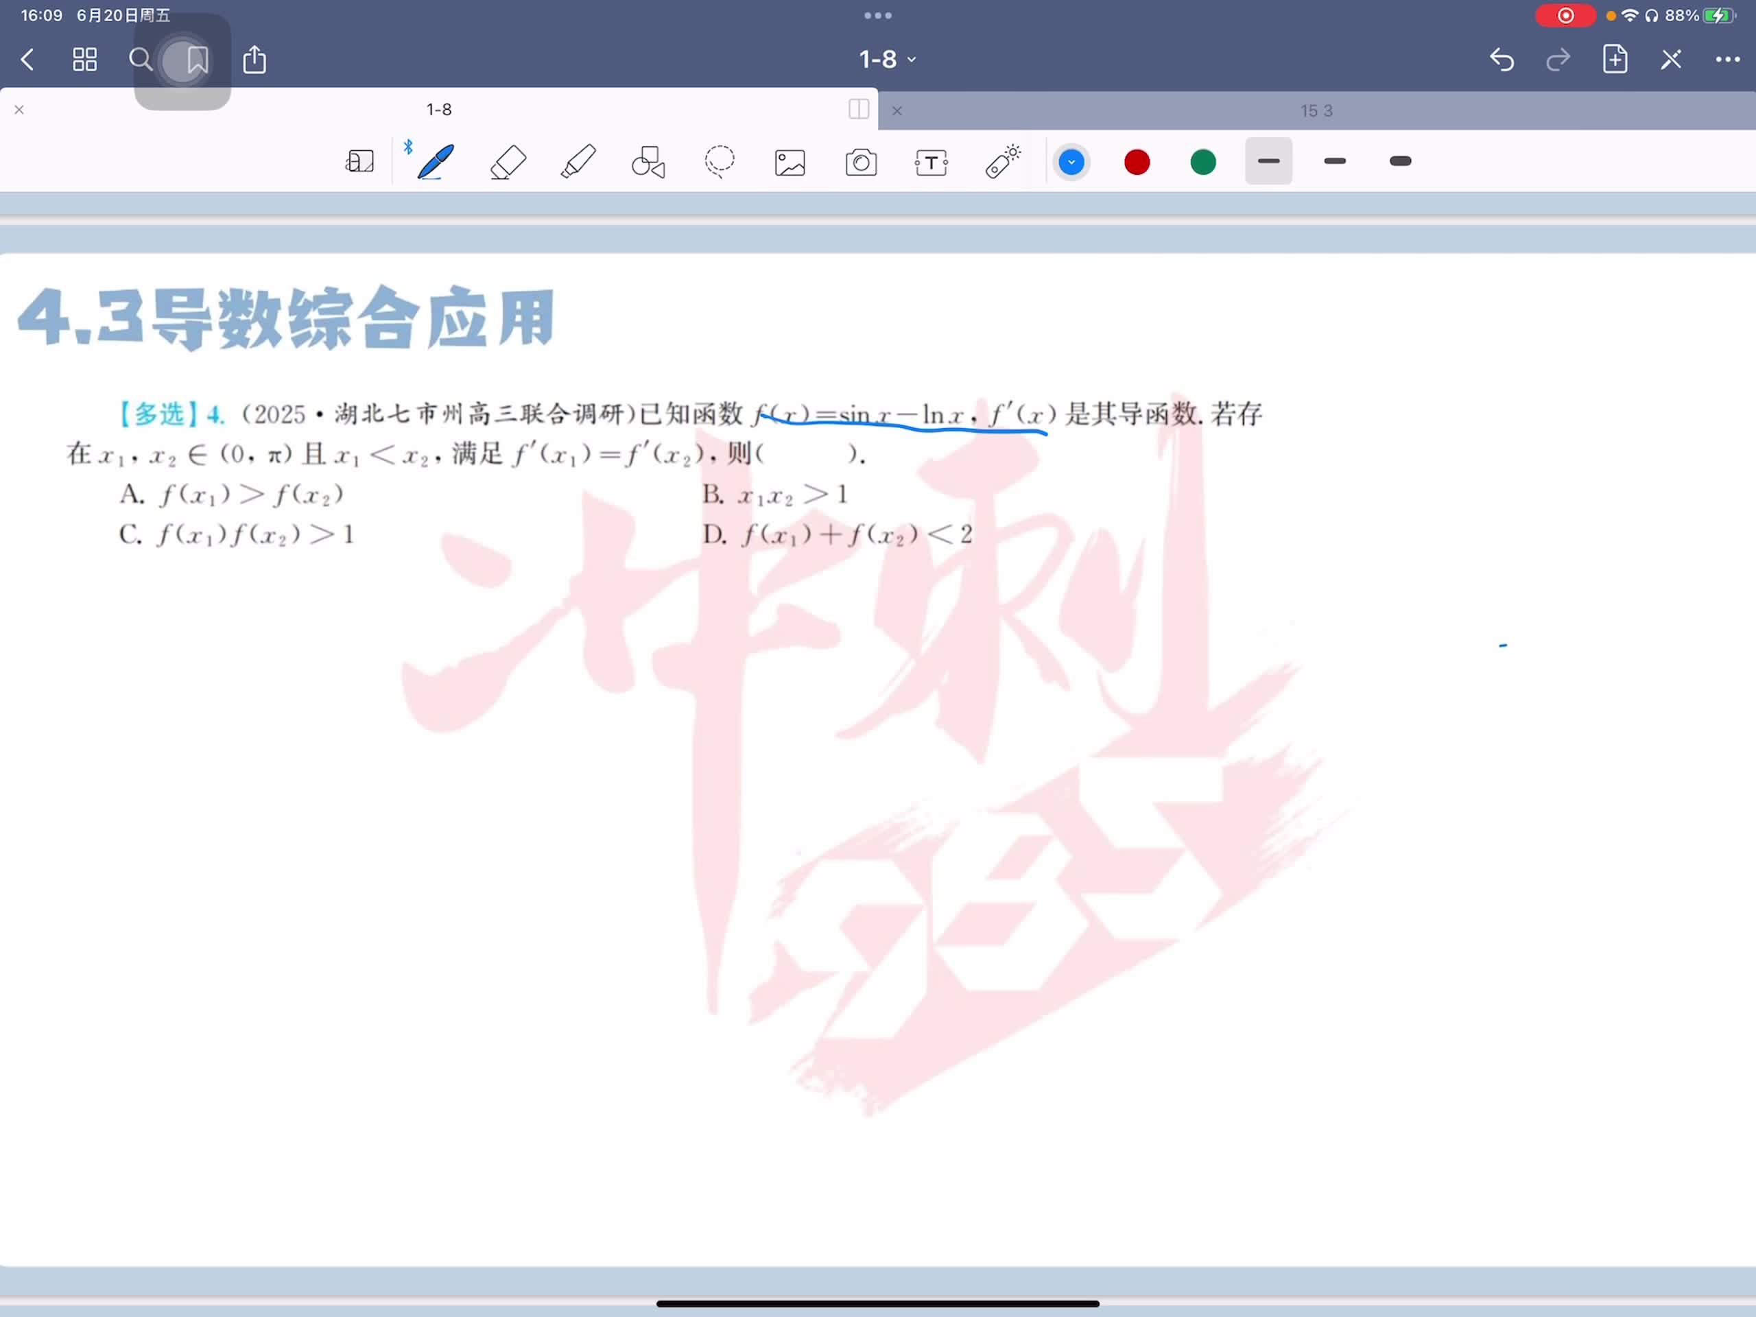Activate the Laser pointer tool
Screen dimensions: 1756x1317
pos(1003,162)
